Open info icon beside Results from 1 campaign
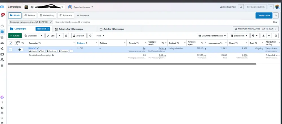 click(x=53, y=55)
